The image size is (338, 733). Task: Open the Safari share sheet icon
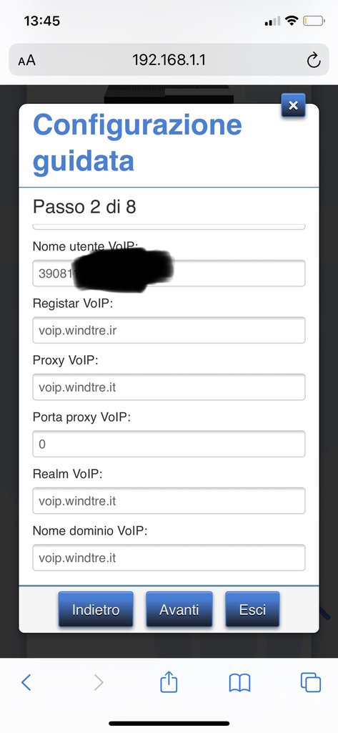pos(169,681)
